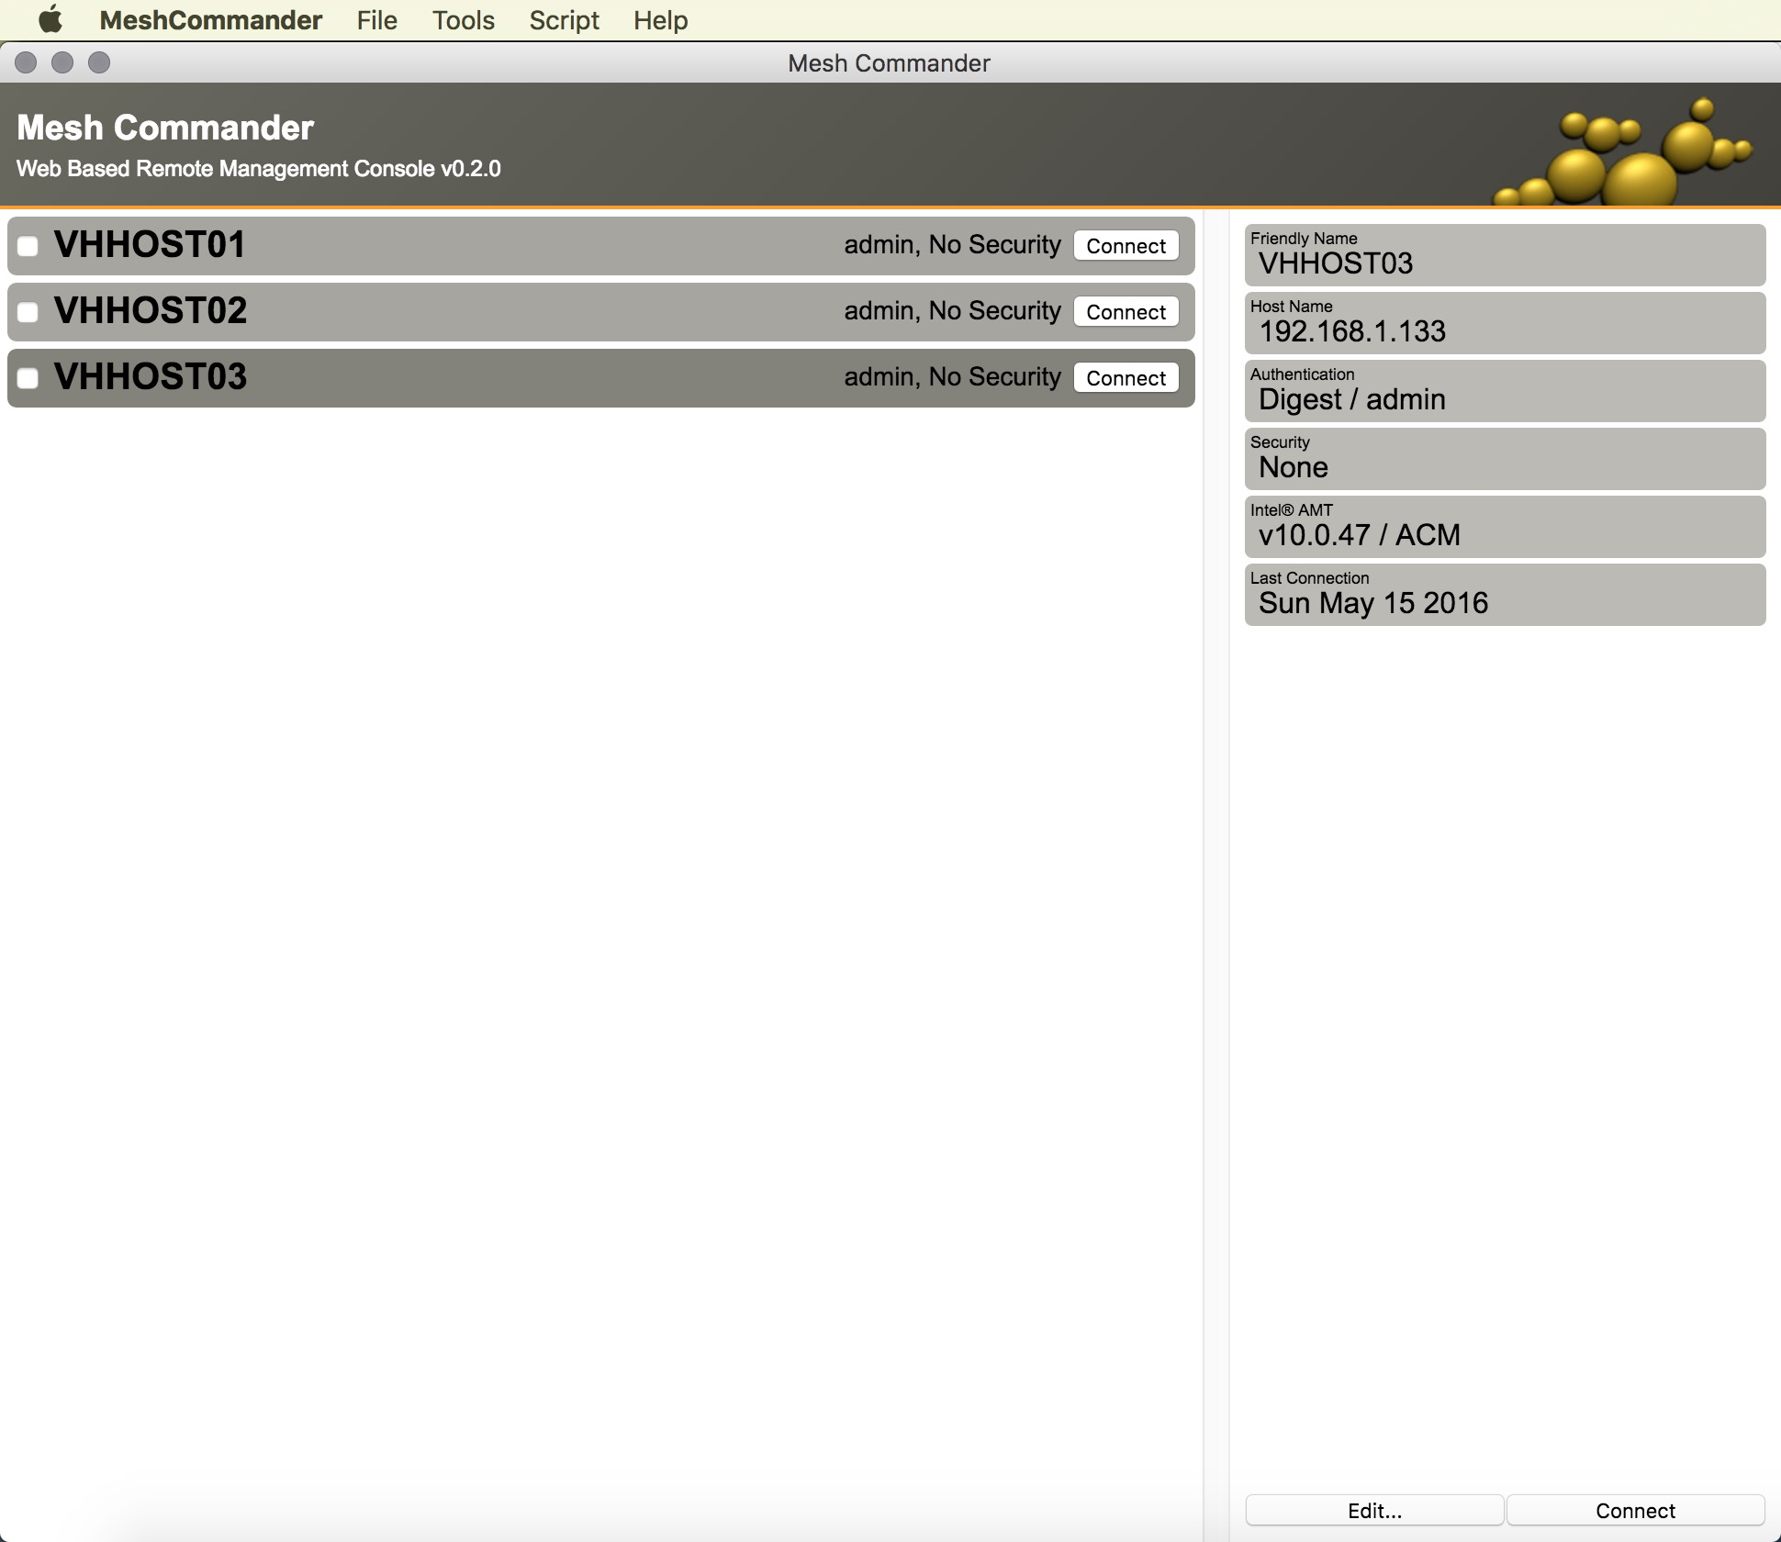Zoom the Mesh Commander window
The image size is (1781, 1542).
(99, 62)
